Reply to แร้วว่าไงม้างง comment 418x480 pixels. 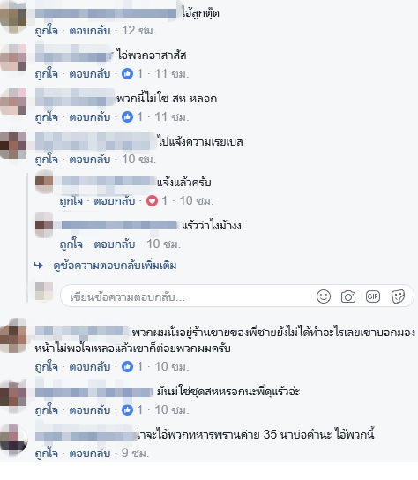click(x=114, y=244)
